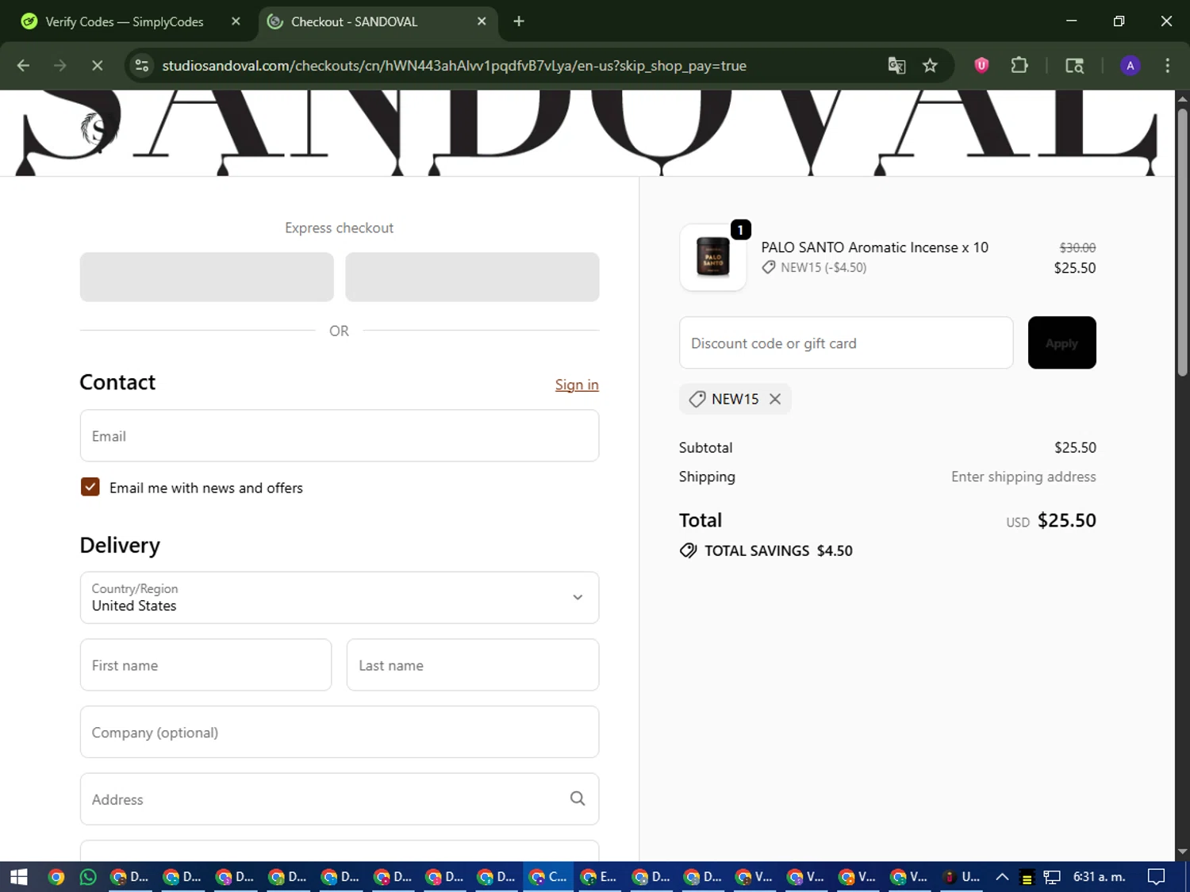Screen dimensions: 1190x892
Task: Open the profile avatar A
Action: coord(1130,66)
